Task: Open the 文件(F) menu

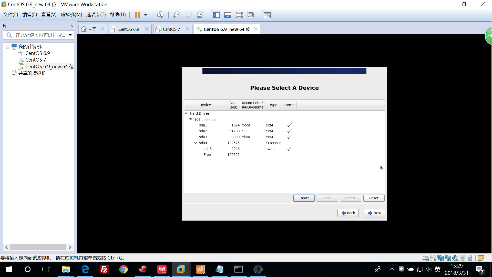Action: (x=11, y=15)
